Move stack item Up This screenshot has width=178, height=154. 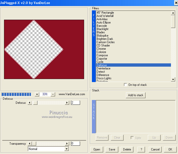click(x=154, y=138)
